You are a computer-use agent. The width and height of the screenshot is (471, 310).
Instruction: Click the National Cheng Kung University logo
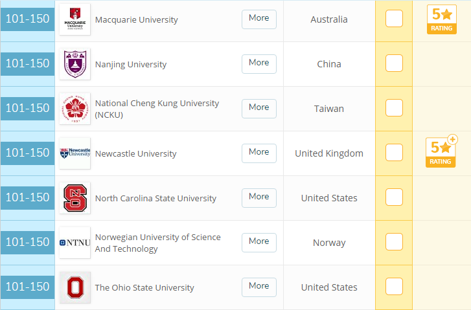(x=75, y=109)
